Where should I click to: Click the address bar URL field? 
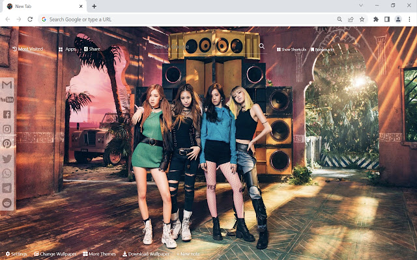pos(186,19)
